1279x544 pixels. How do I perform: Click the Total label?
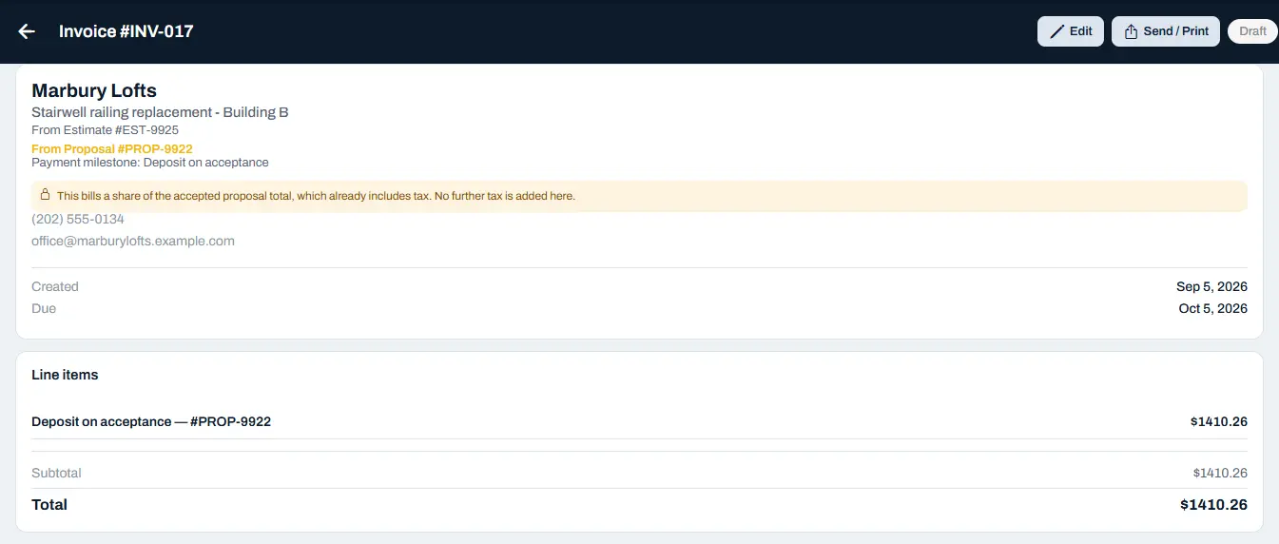[49, 505]
